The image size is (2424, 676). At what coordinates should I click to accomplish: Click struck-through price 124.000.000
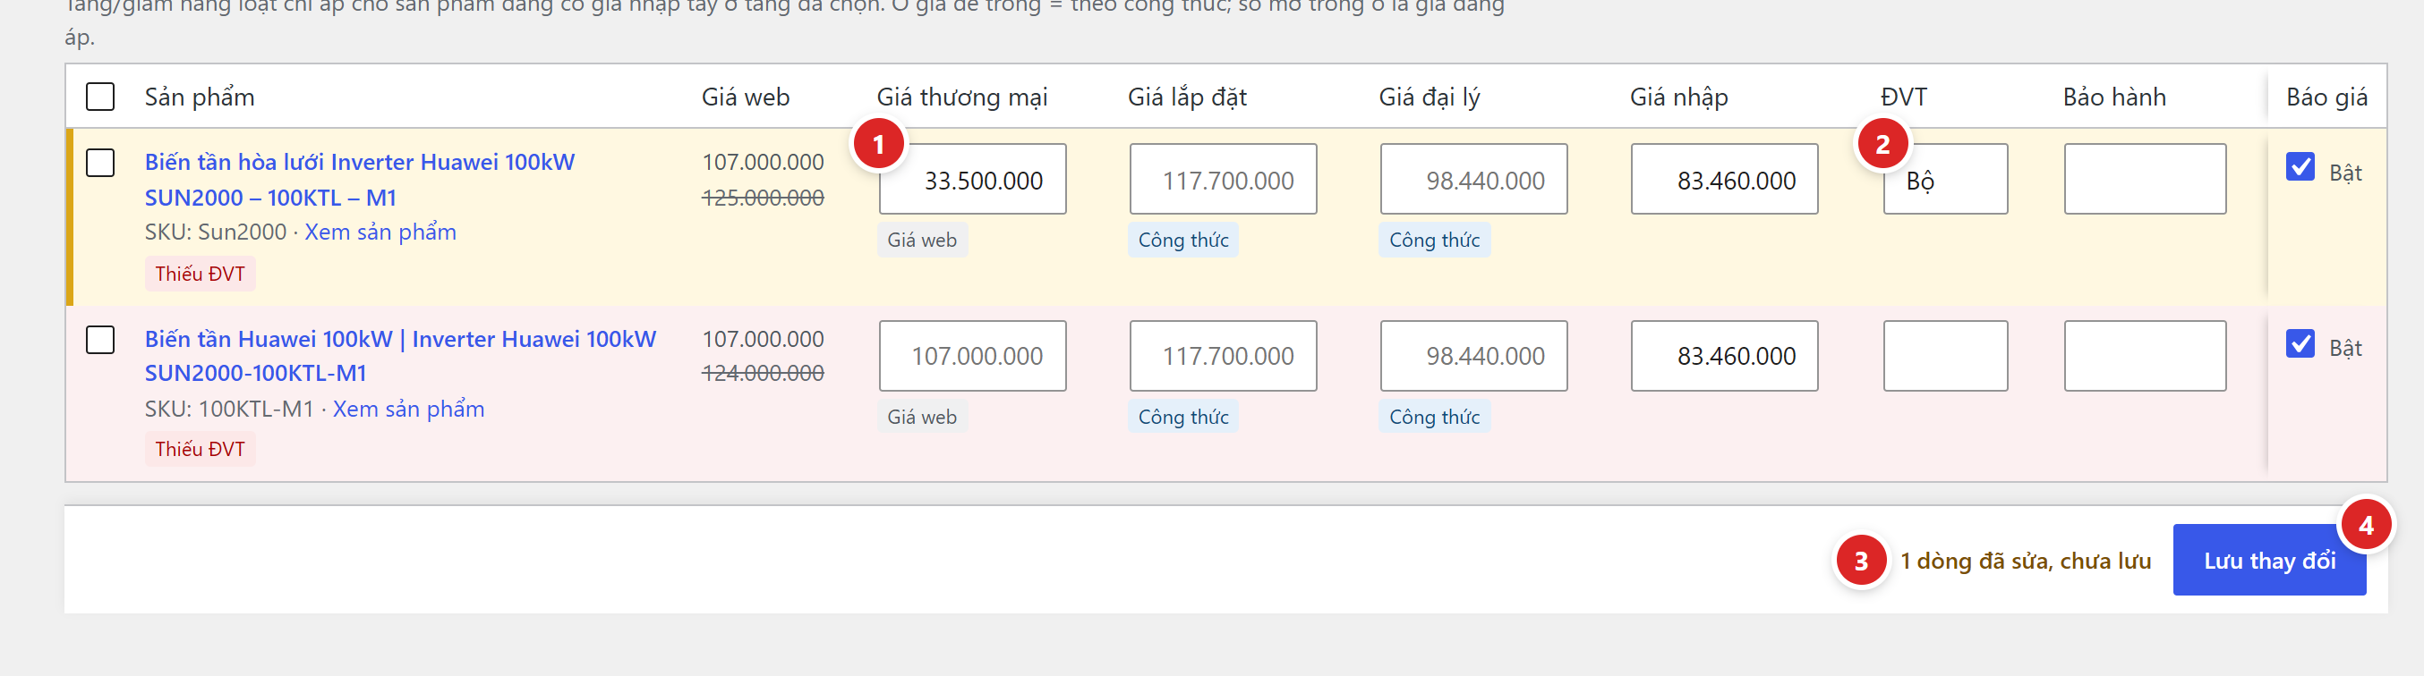(763, 373)
